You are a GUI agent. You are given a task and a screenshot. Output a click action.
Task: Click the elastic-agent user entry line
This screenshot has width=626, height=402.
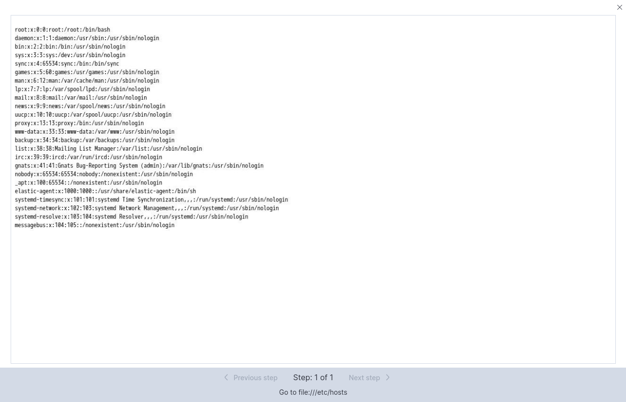coord(105,191)
